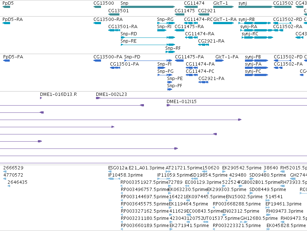Screen dimensions: 307x231
Task: Click the PpD5-RA transcript
Action: [x=6, y=23]
